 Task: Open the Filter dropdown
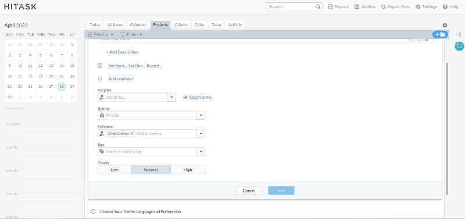pos(131,34)
